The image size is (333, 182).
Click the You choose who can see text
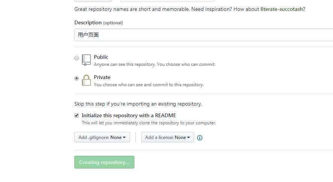[x=149, y=85]
